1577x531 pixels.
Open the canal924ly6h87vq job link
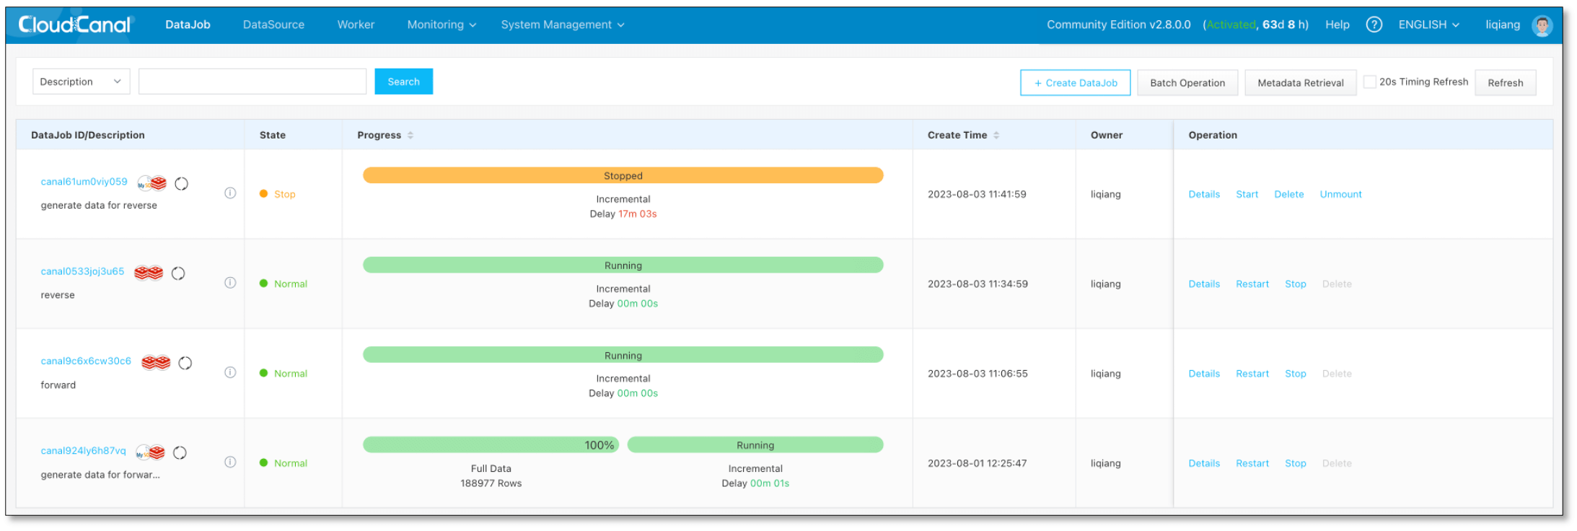83,450
